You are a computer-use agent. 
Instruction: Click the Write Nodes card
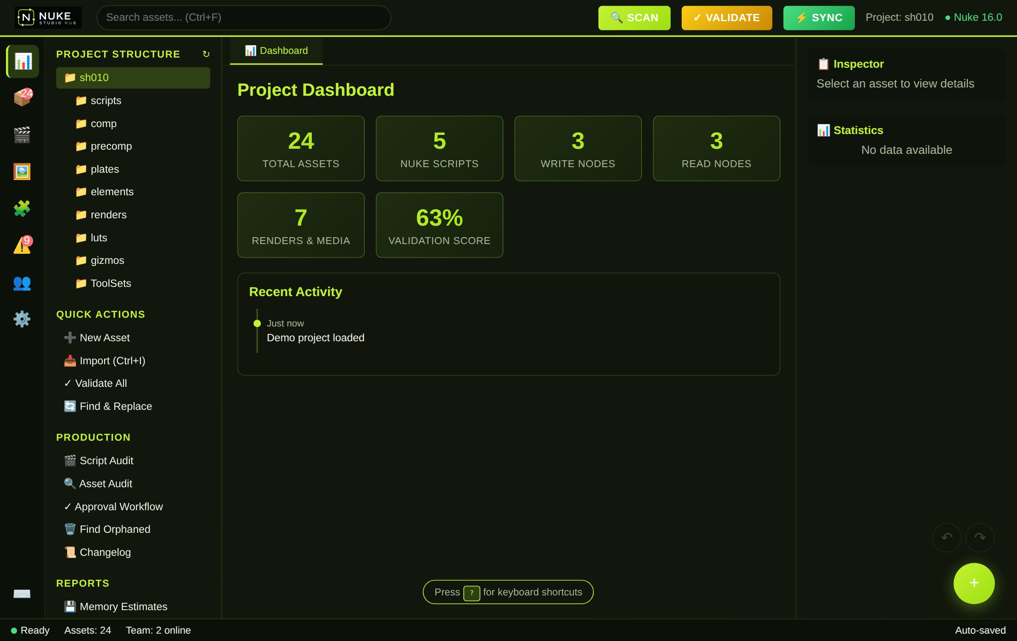578,148
